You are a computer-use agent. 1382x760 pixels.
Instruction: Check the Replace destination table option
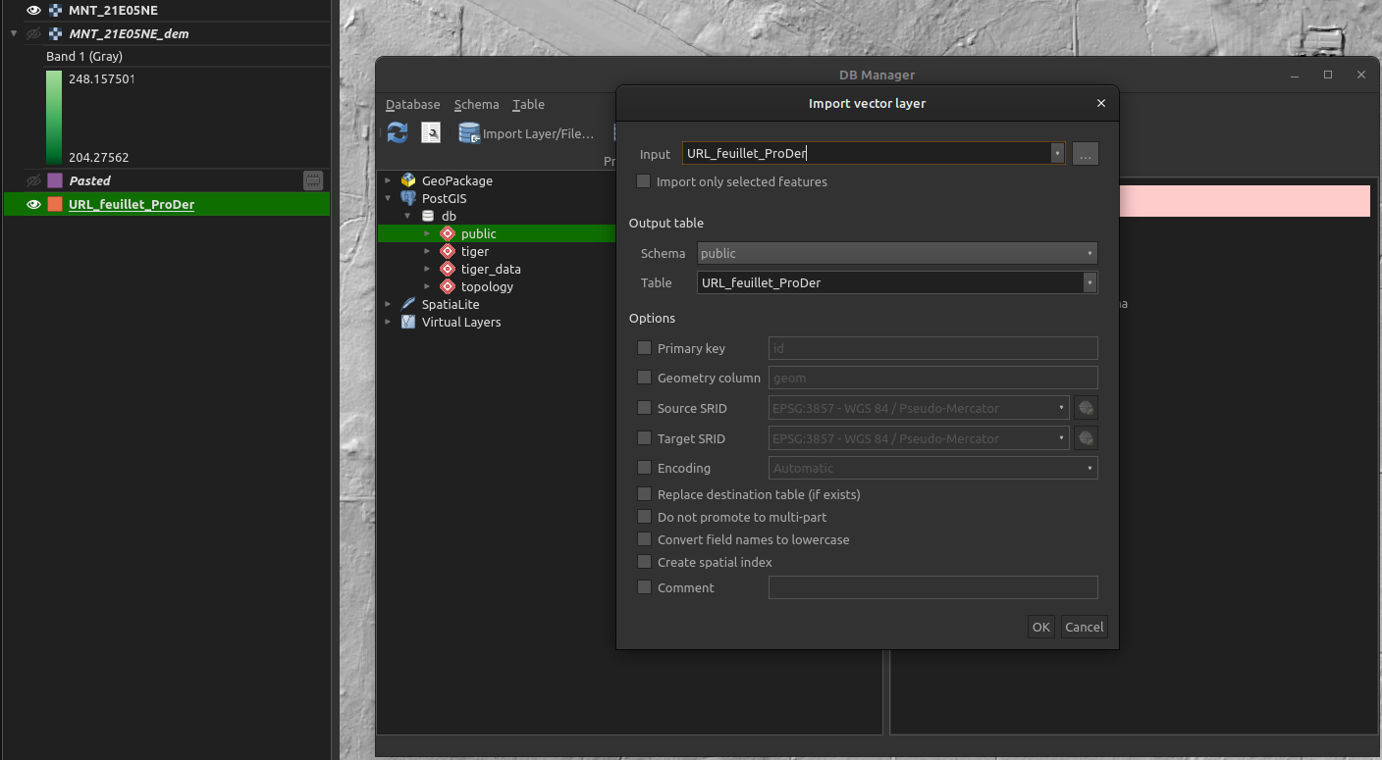(645, 494)
